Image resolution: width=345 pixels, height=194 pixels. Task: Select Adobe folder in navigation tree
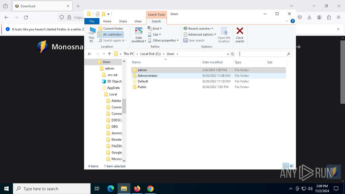click(x=114, y=101)
